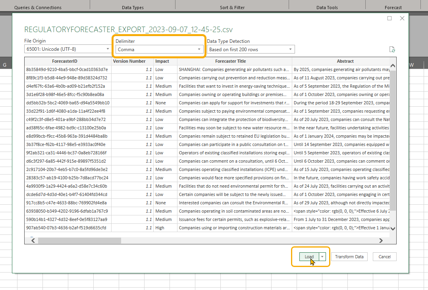
Task: Open the Delimiter dropdown set to Comma
Action: pos(160,49)
